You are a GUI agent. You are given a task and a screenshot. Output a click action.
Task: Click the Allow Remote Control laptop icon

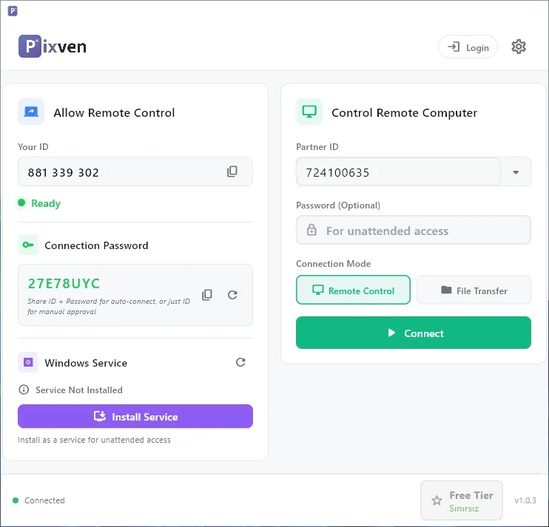(x=31, y=112)
